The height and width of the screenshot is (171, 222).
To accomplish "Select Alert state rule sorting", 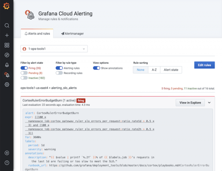I will pyautogui.click(x=171, y=70).
